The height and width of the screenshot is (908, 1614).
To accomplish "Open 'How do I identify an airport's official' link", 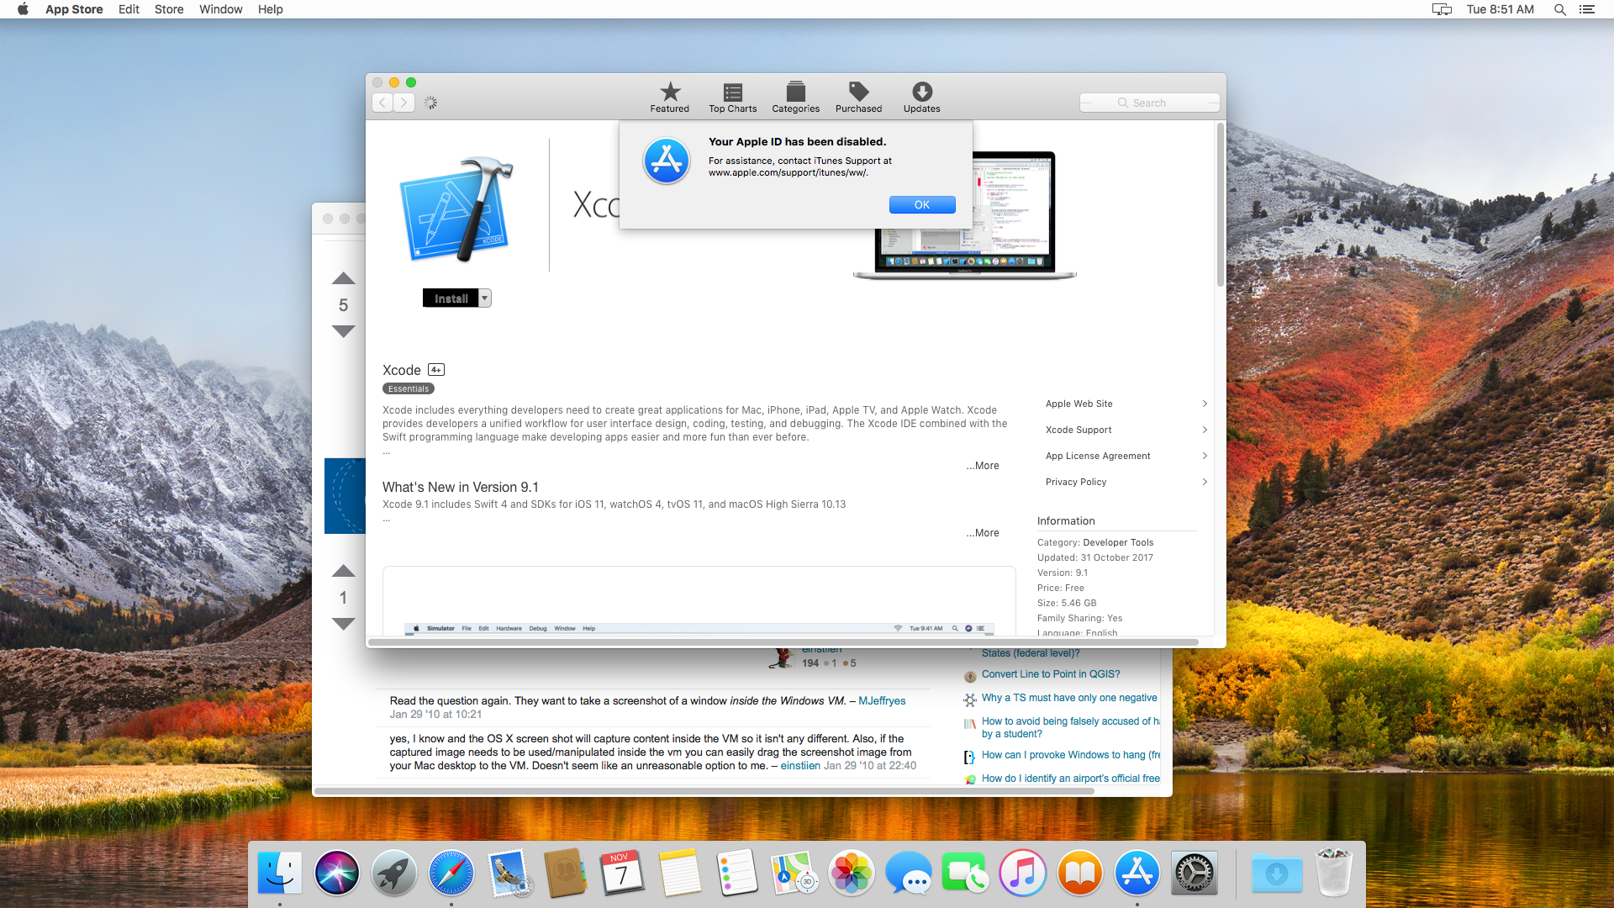I will pyautogui.click(x=1070, y=779).
